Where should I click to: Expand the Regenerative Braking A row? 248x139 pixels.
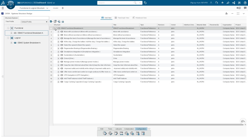coord(58,48)
